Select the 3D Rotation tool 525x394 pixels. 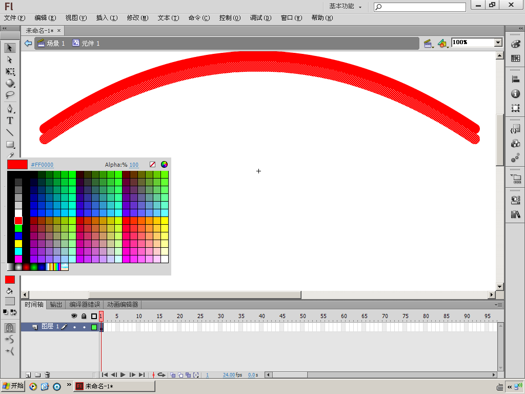tap(10, 83)
